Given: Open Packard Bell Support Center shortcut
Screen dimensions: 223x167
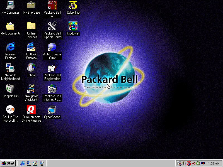Looking at the screenshot, I should tap(52, 26).
